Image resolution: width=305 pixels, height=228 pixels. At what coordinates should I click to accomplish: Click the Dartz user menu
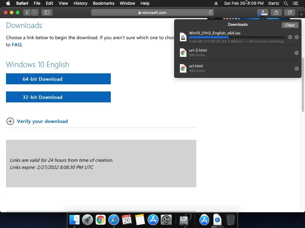click(273, 3)
